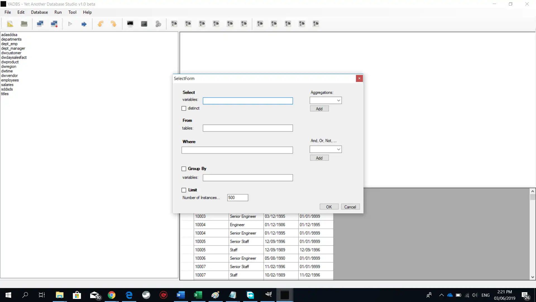This screenshot has height=302, width=536.
Task: Click the gears settings toolbar icon
Action: tap(158, 24)
